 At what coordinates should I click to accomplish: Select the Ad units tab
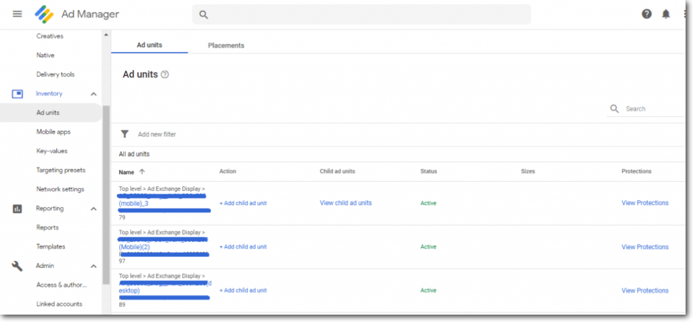click(x=150, y=45)
